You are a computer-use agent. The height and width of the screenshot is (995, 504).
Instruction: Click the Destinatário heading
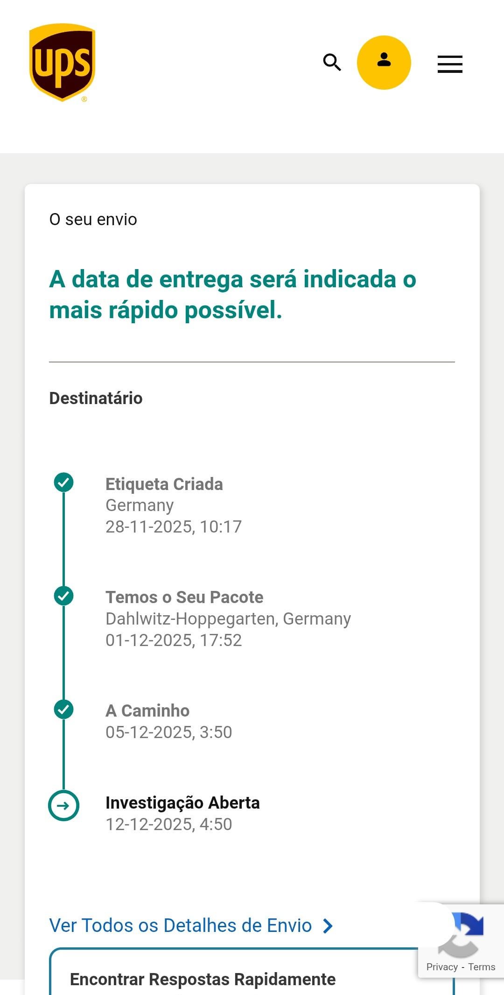pos(96,398)
